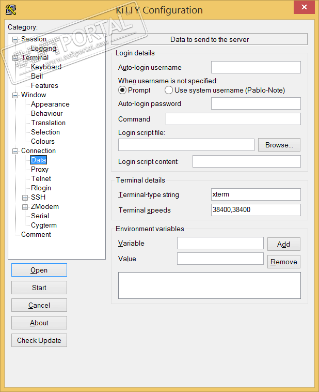This screenshot has height=392, width=319.
Task: Open Appearance settings
Action: coord(50,104)
